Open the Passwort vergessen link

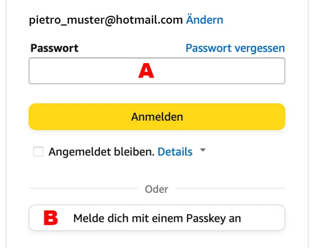coord(235,48)
